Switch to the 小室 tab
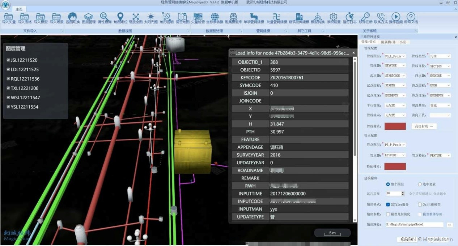The width and height of the screenshot is (458, 246). pyautogui.click(x=403, y=42)
